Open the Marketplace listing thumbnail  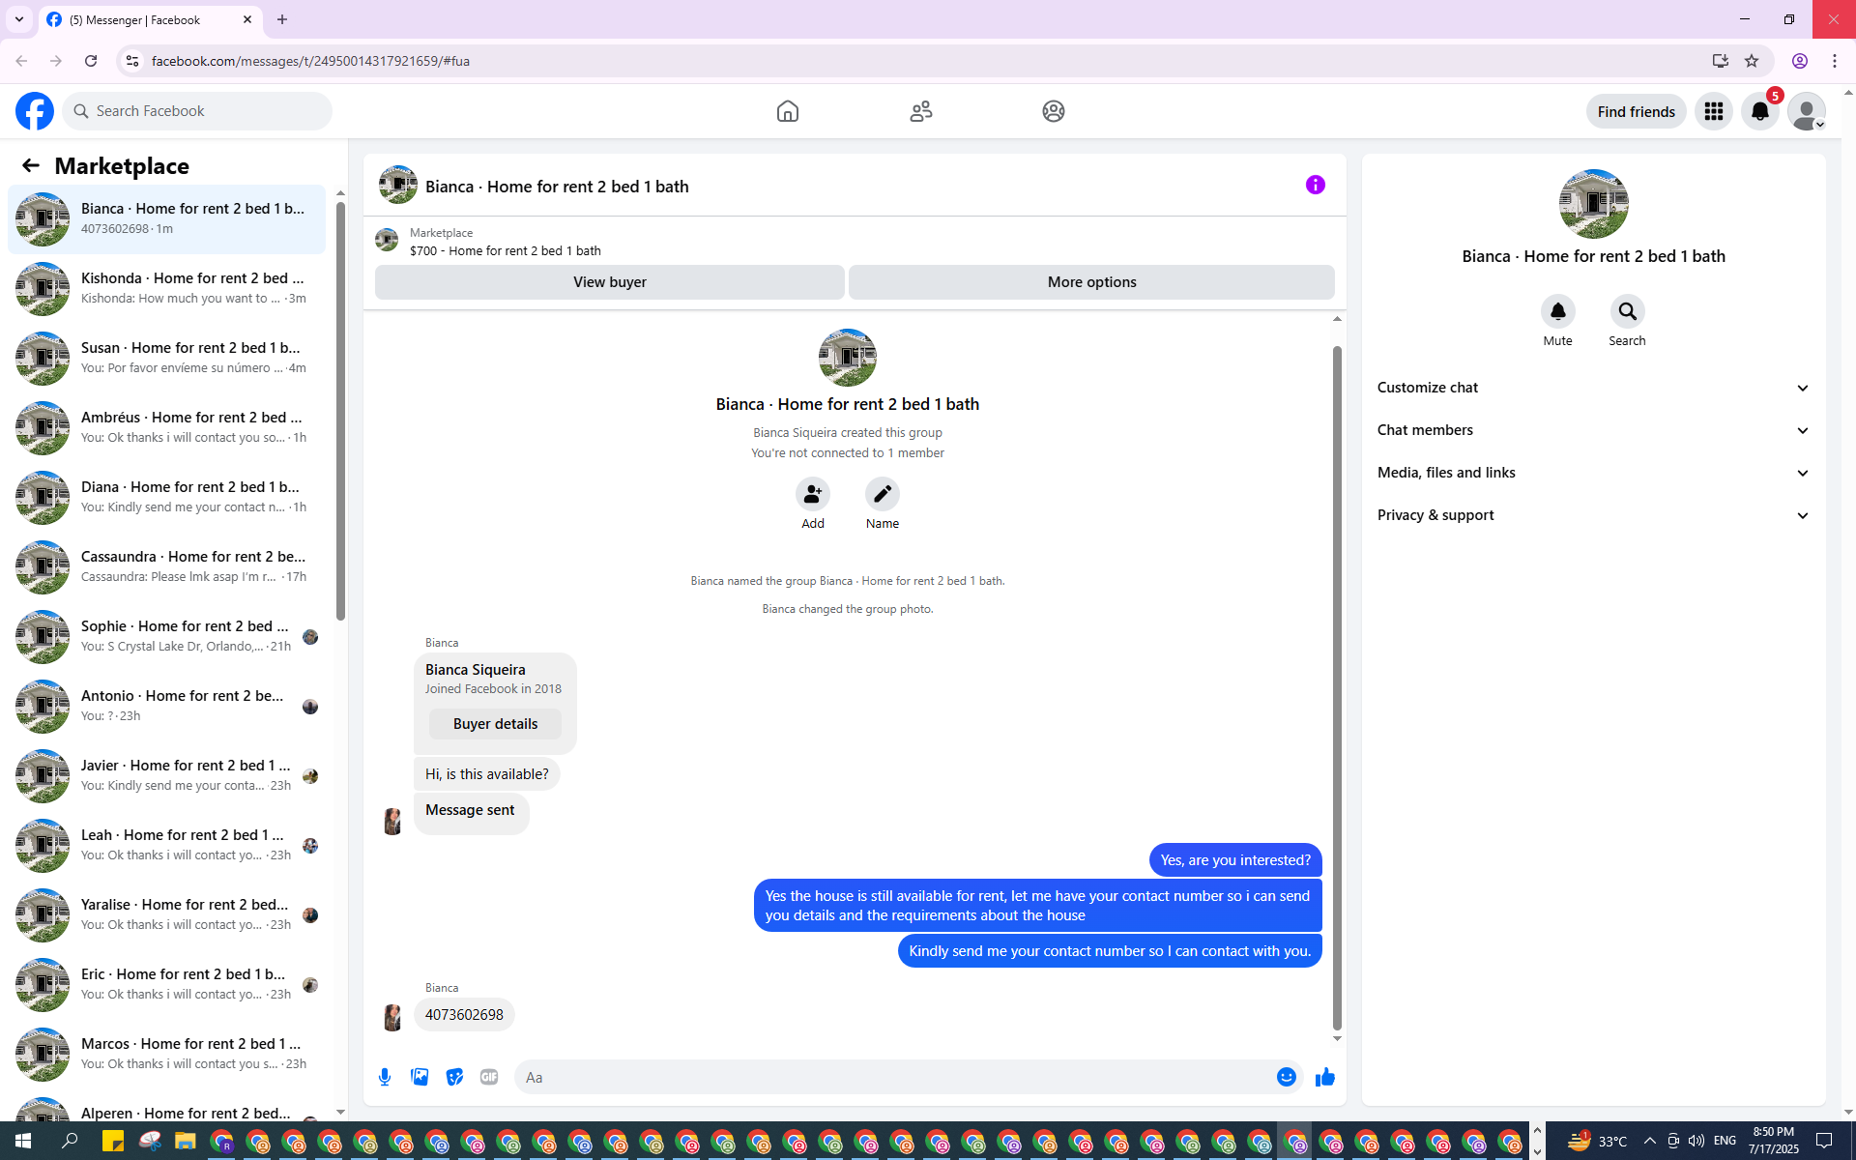coord(387,241)
